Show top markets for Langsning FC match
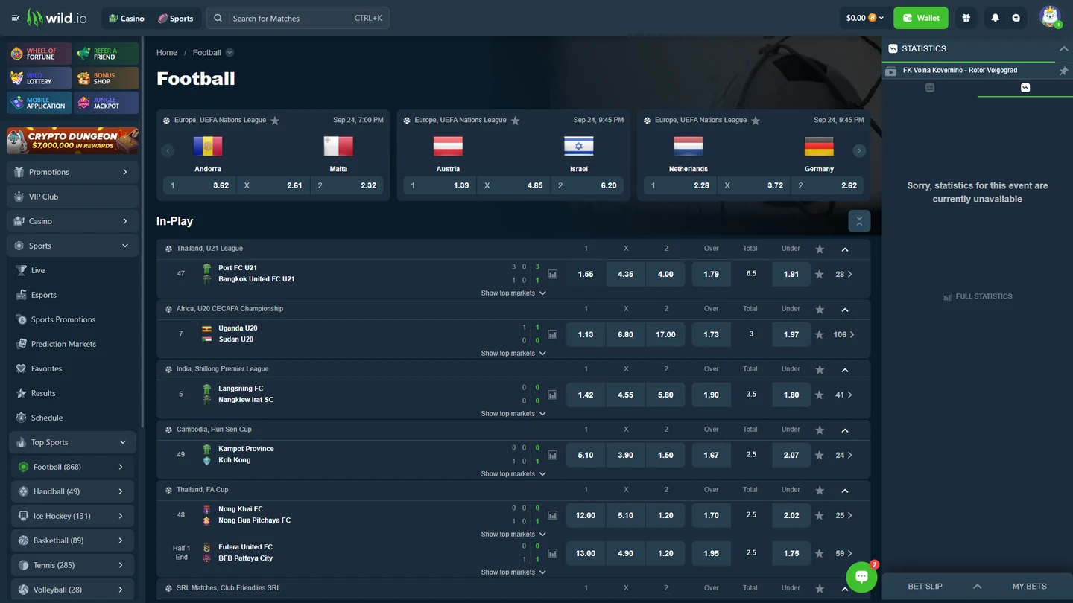Image resolution: width=1073 pixels, height=603 pixels. coord(513,413)
